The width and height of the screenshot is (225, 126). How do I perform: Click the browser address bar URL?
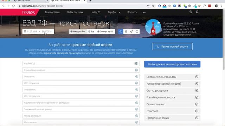(x=43, y=6)
